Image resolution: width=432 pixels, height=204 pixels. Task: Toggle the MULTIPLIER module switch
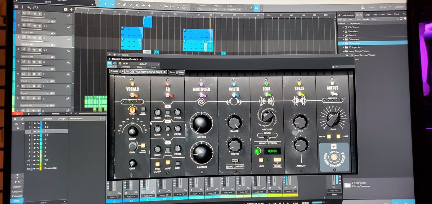202,95
